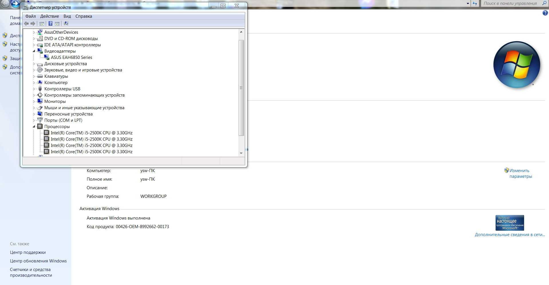The height and width of the screenshot is (285, 549).
Task: Click the refresh icon beside the address bar
Action: 475,3
